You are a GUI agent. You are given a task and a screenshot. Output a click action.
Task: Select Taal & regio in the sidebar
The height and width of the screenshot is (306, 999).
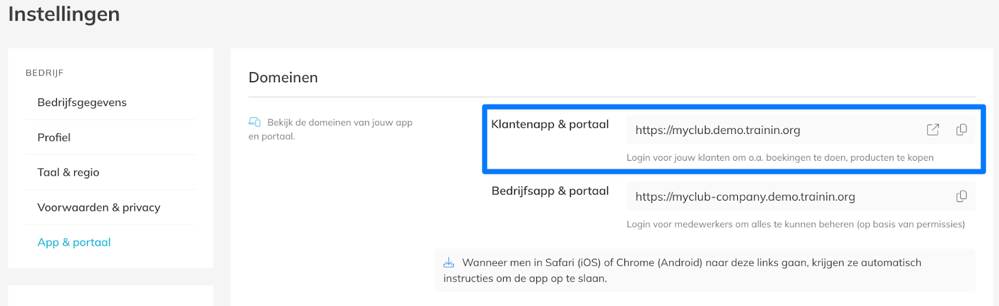pyautogui.click(x=68, y=172)
